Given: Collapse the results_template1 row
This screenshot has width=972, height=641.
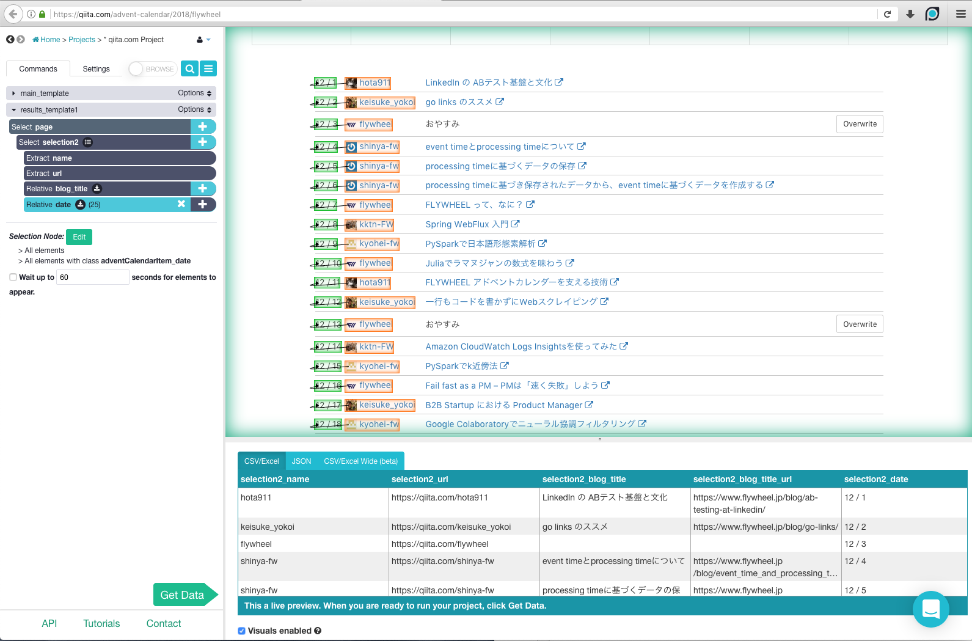Looking at the screenshot, I should pyautogui.click(x=14, y=110).
